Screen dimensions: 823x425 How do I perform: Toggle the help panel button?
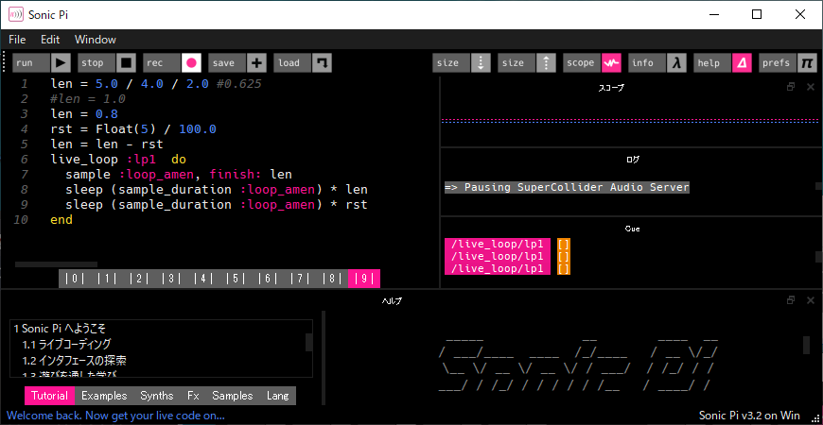click(x=742, y=63)
